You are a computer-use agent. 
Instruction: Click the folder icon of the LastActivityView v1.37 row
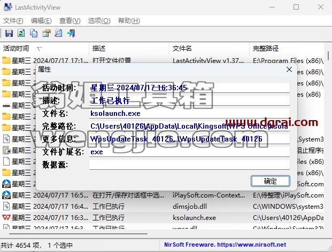[x=6, y=60]
